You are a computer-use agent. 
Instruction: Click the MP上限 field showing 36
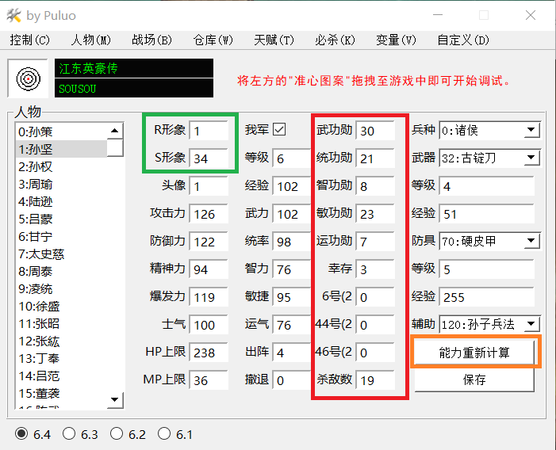209,380
